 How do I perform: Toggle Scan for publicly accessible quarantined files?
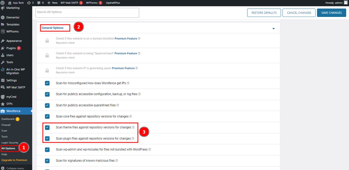[x=47, y=105]
